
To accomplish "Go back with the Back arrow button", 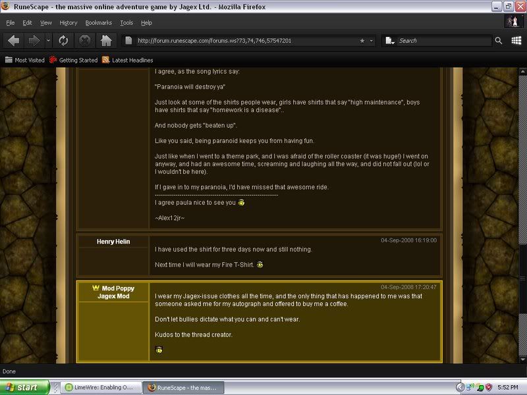I will [x=14, y=41].
